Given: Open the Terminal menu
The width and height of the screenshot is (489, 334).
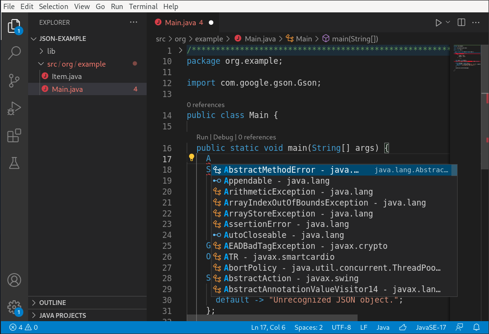Looking at the screenshot, I should coord(144,7).
